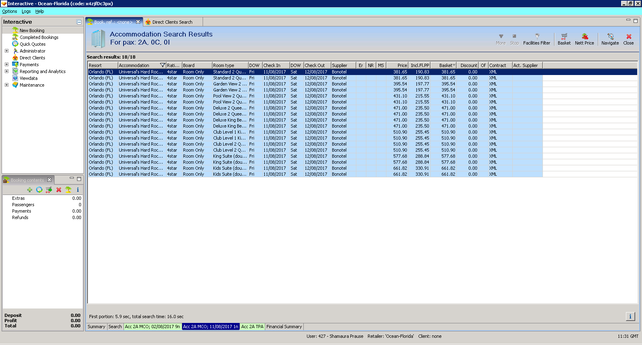
Task: Switch to the Direct Clients Search tab
Action: click(172, 22)
